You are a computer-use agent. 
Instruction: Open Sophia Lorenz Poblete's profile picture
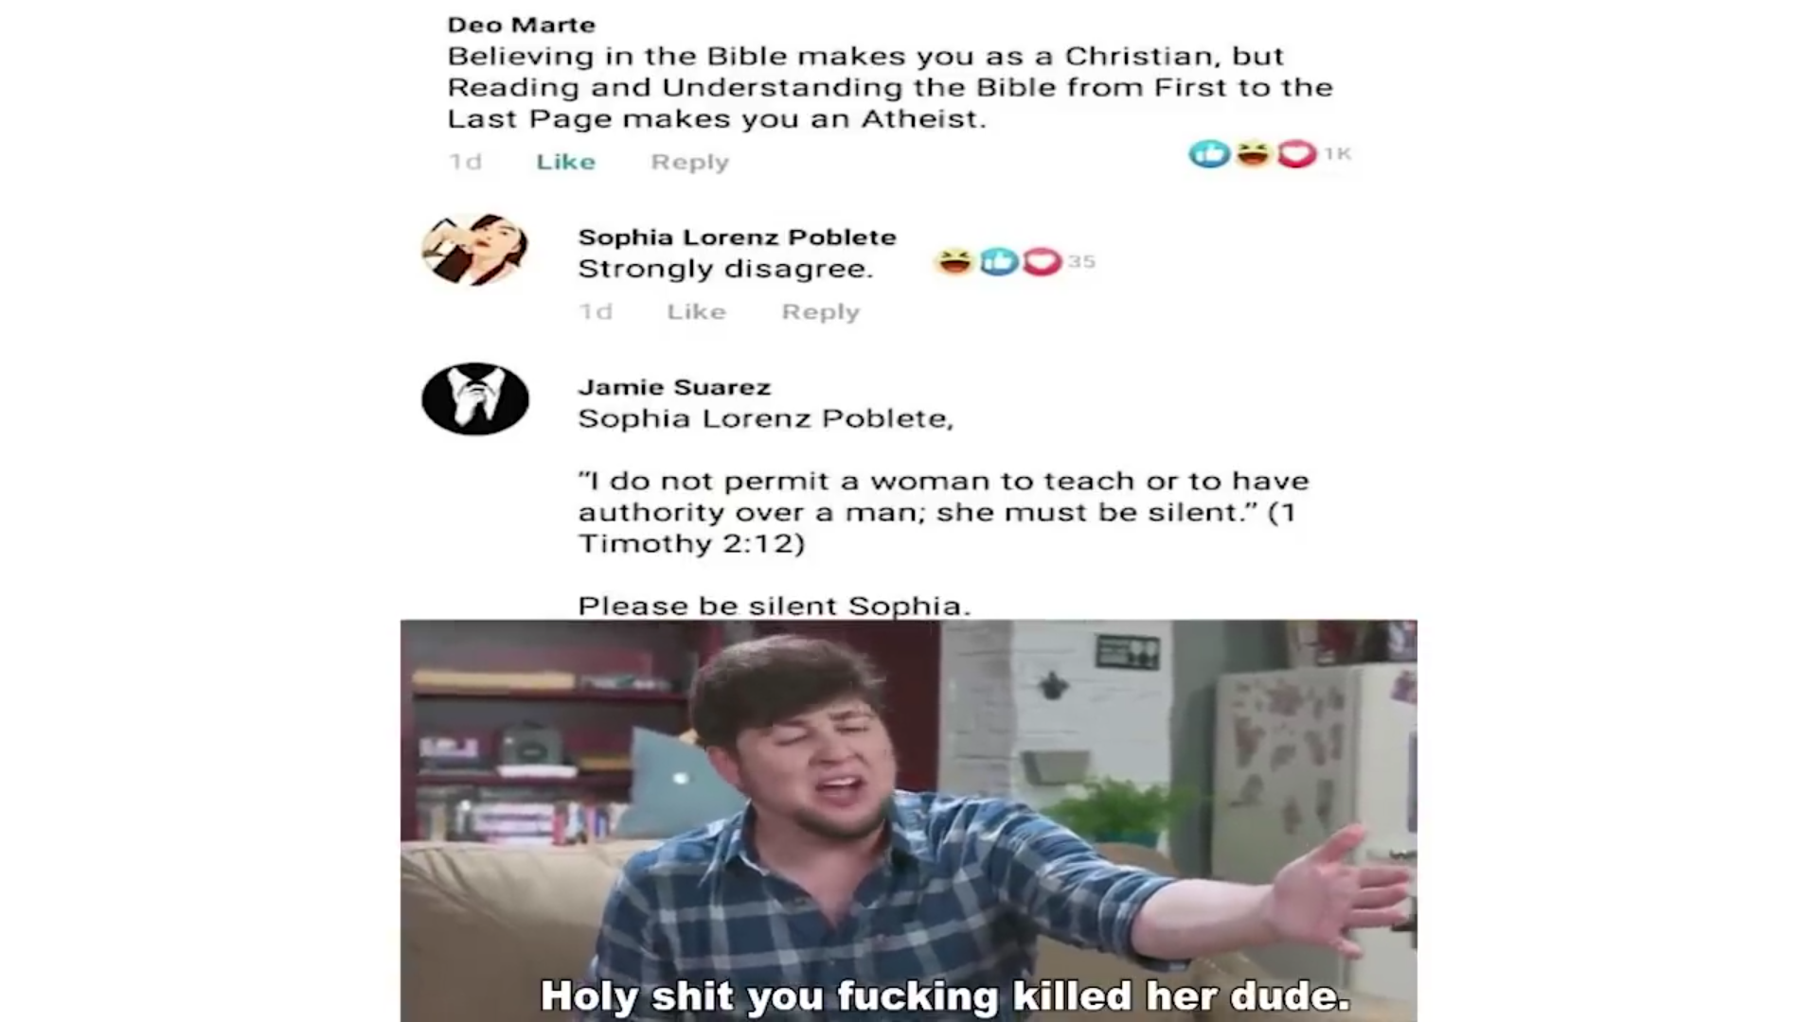tap(474, 250)
